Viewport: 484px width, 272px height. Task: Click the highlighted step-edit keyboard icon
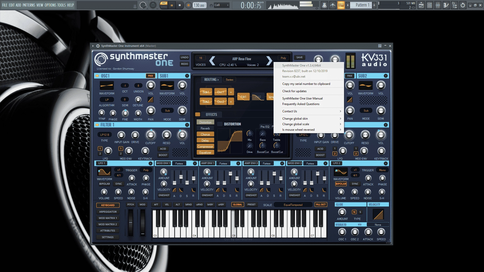(x=341, y=5)
